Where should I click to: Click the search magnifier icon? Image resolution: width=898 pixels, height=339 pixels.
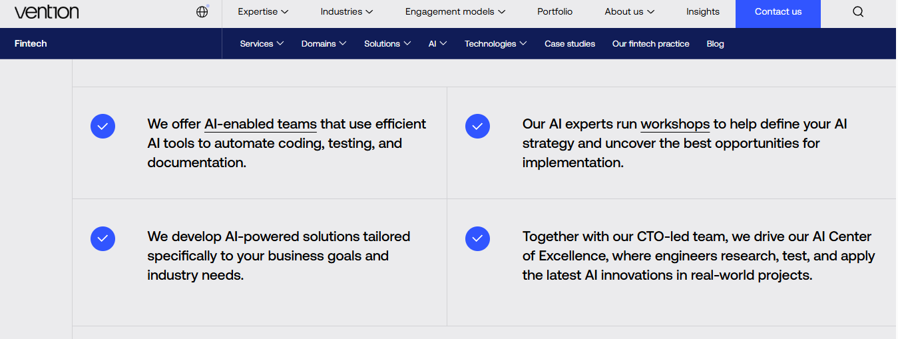[x=858, y=11]
